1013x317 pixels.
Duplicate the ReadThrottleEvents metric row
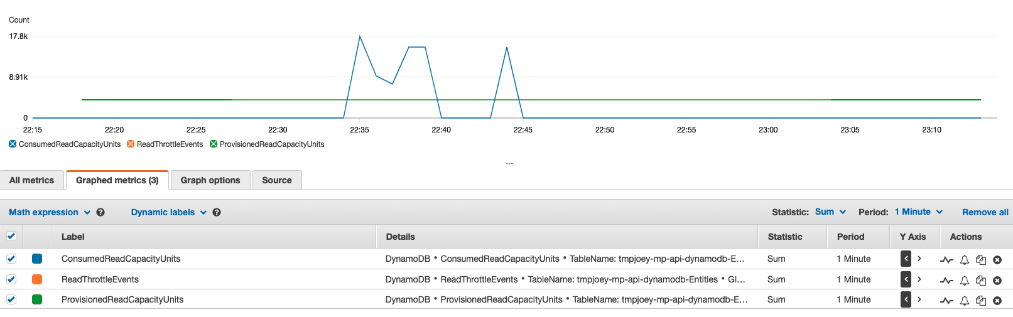(981, 280)
